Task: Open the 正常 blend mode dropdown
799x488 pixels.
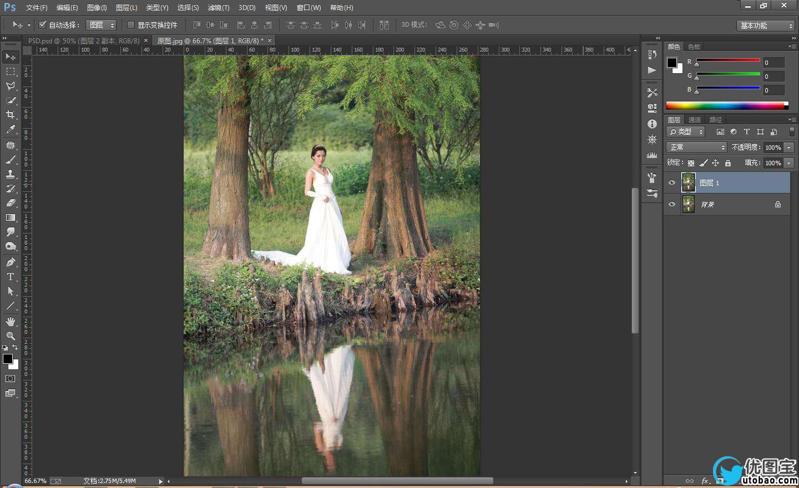Action: 696,147
